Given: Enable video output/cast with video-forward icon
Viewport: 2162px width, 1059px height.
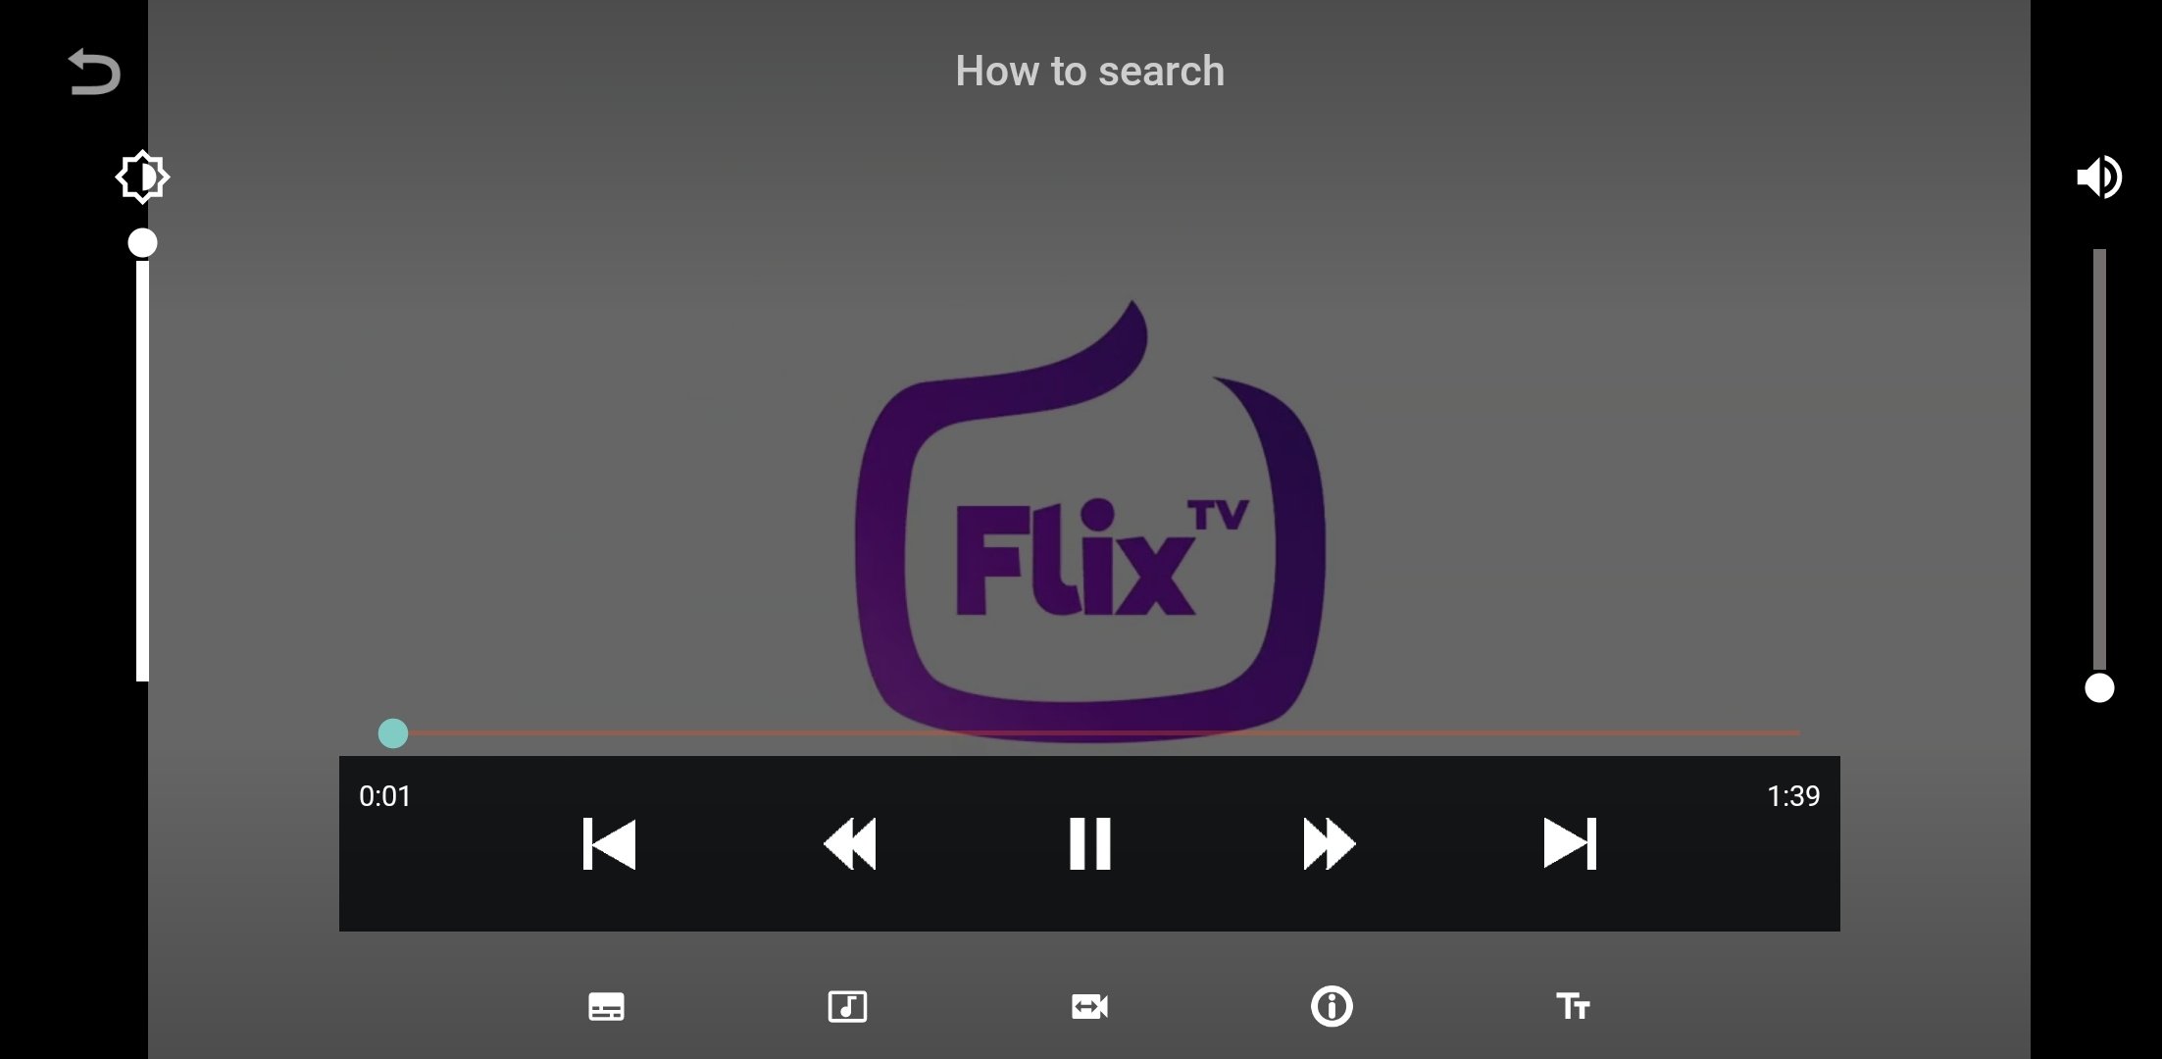Looking at the screenshot, I should [1090, 1007].
